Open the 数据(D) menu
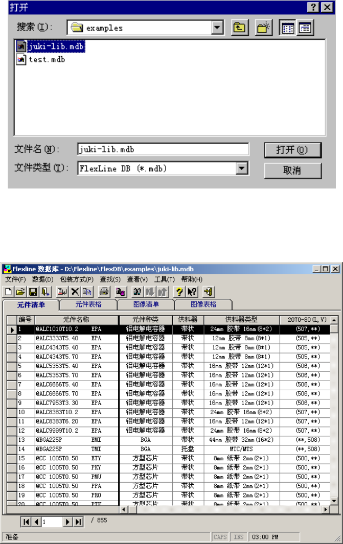The height and width of the screenshot is (544, 343). (43, 279)
